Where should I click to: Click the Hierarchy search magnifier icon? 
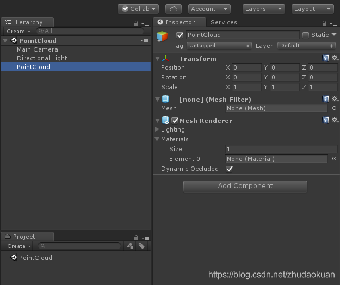(x=41, y=31)
